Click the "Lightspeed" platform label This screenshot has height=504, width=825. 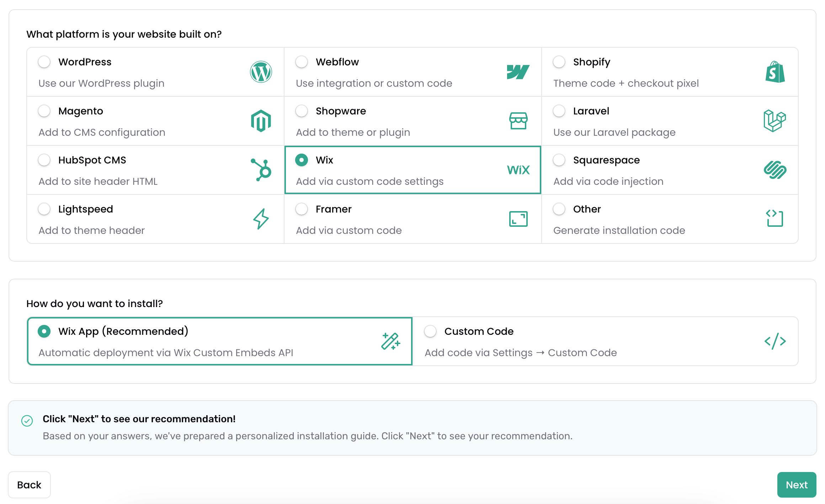[86, 209]
